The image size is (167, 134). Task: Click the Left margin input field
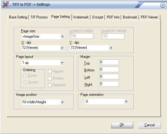[x=109, y=76]
